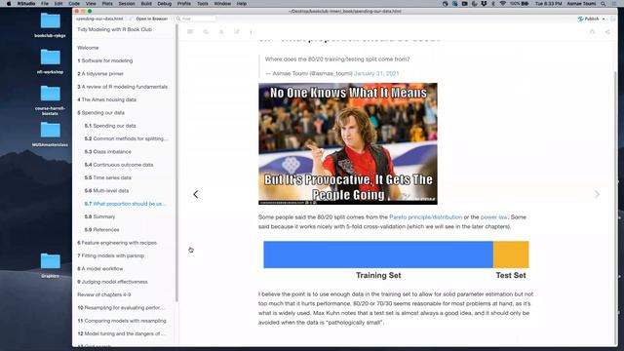Open the Code menu
This screenshot has width=624, height=351.
74,4
